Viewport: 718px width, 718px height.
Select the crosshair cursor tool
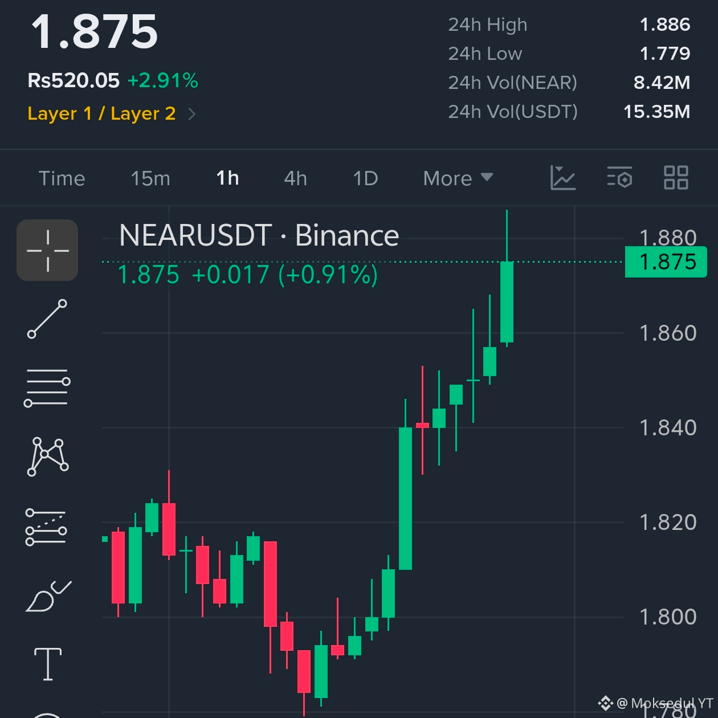point(47,250)
